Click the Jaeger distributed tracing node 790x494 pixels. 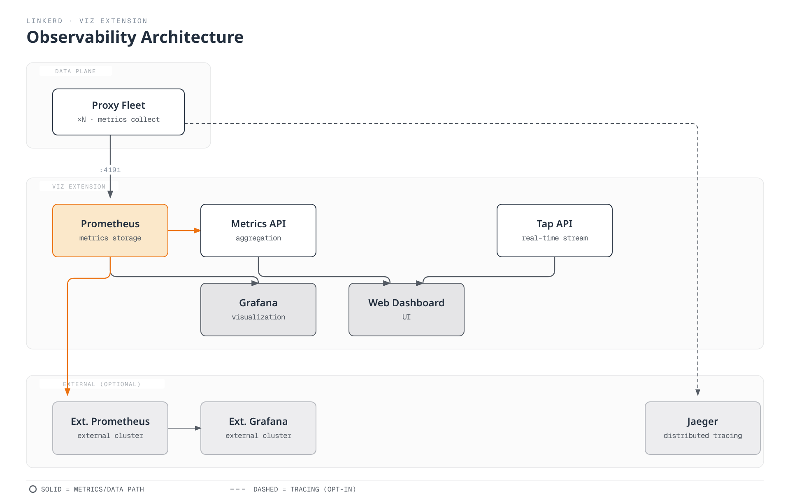[703, 428]
